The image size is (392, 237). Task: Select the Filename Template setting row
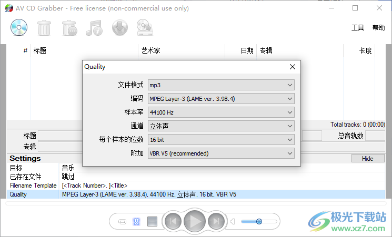(196, 186)
